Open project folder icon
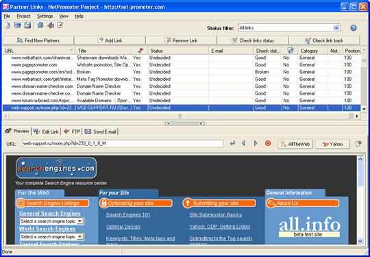Viewport: 370px width, 257px height. [17, 25]
